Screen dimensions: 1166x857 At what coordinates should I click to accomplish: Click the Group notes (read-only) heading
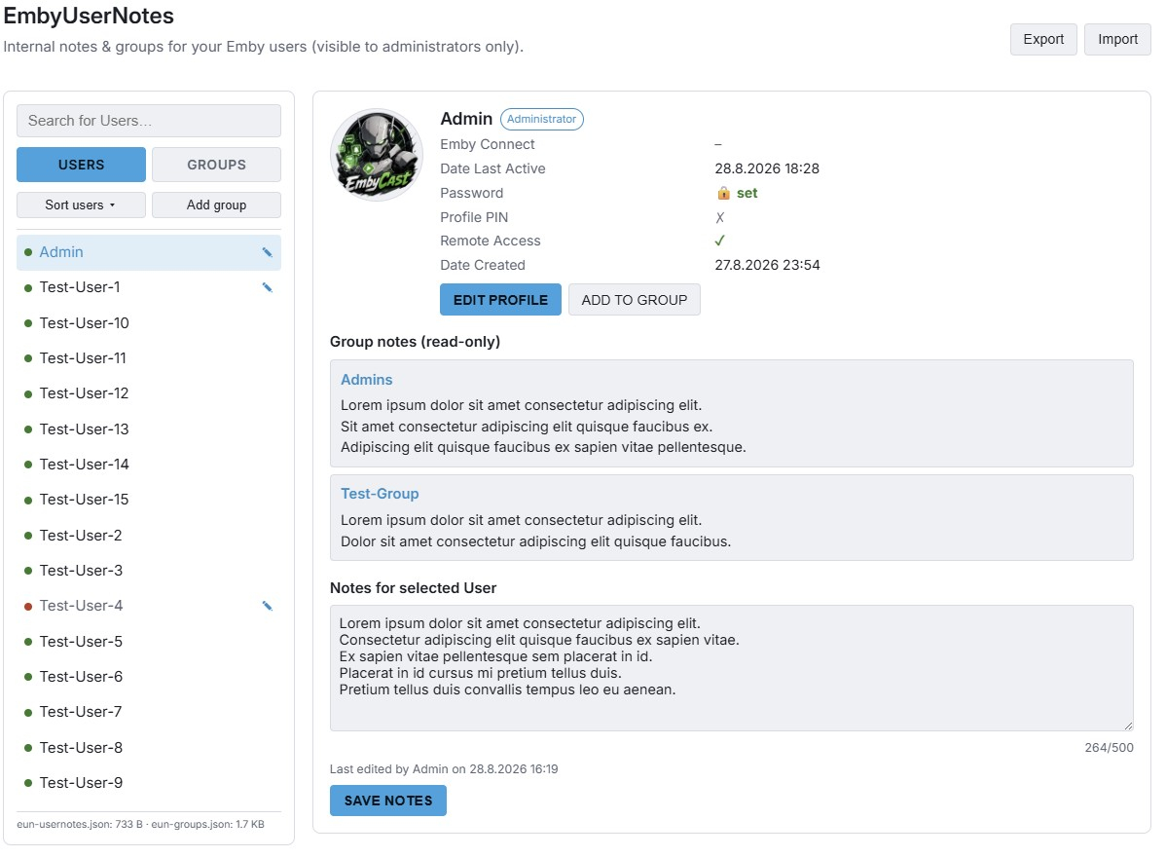[415, 342]
